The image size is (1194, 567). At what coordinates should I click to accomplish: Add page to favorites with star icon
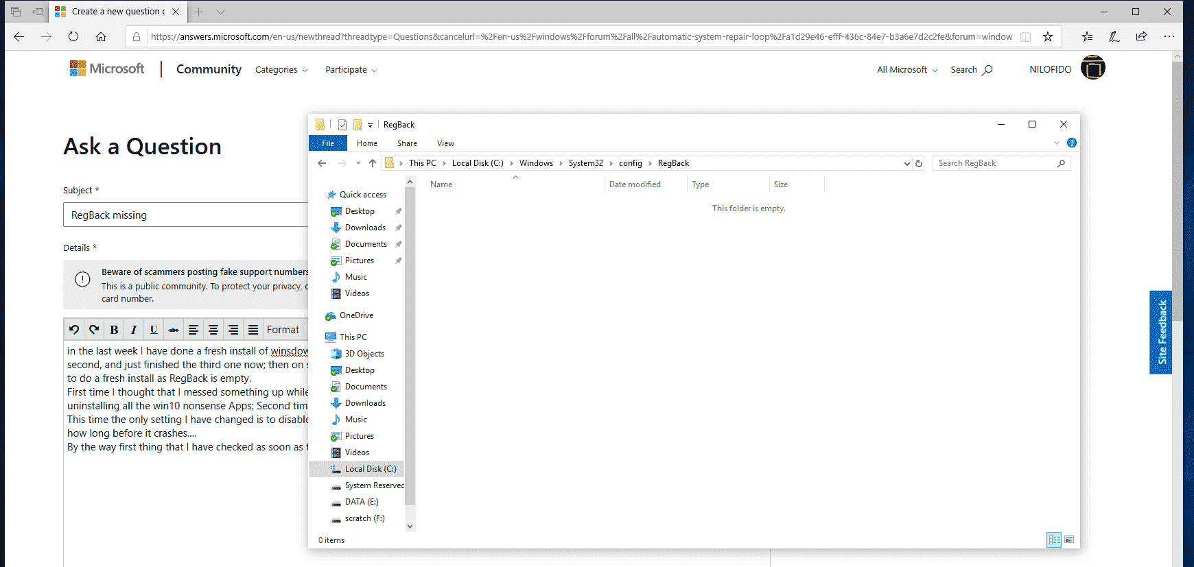click(1047, 36)
